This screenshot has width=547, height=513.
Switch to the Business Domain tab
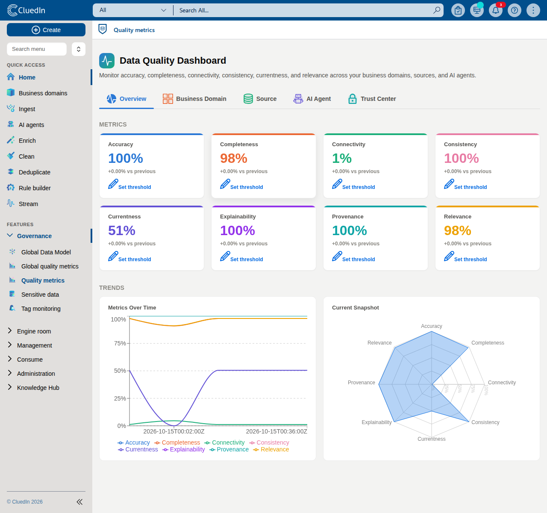click(x=194, y=99)
